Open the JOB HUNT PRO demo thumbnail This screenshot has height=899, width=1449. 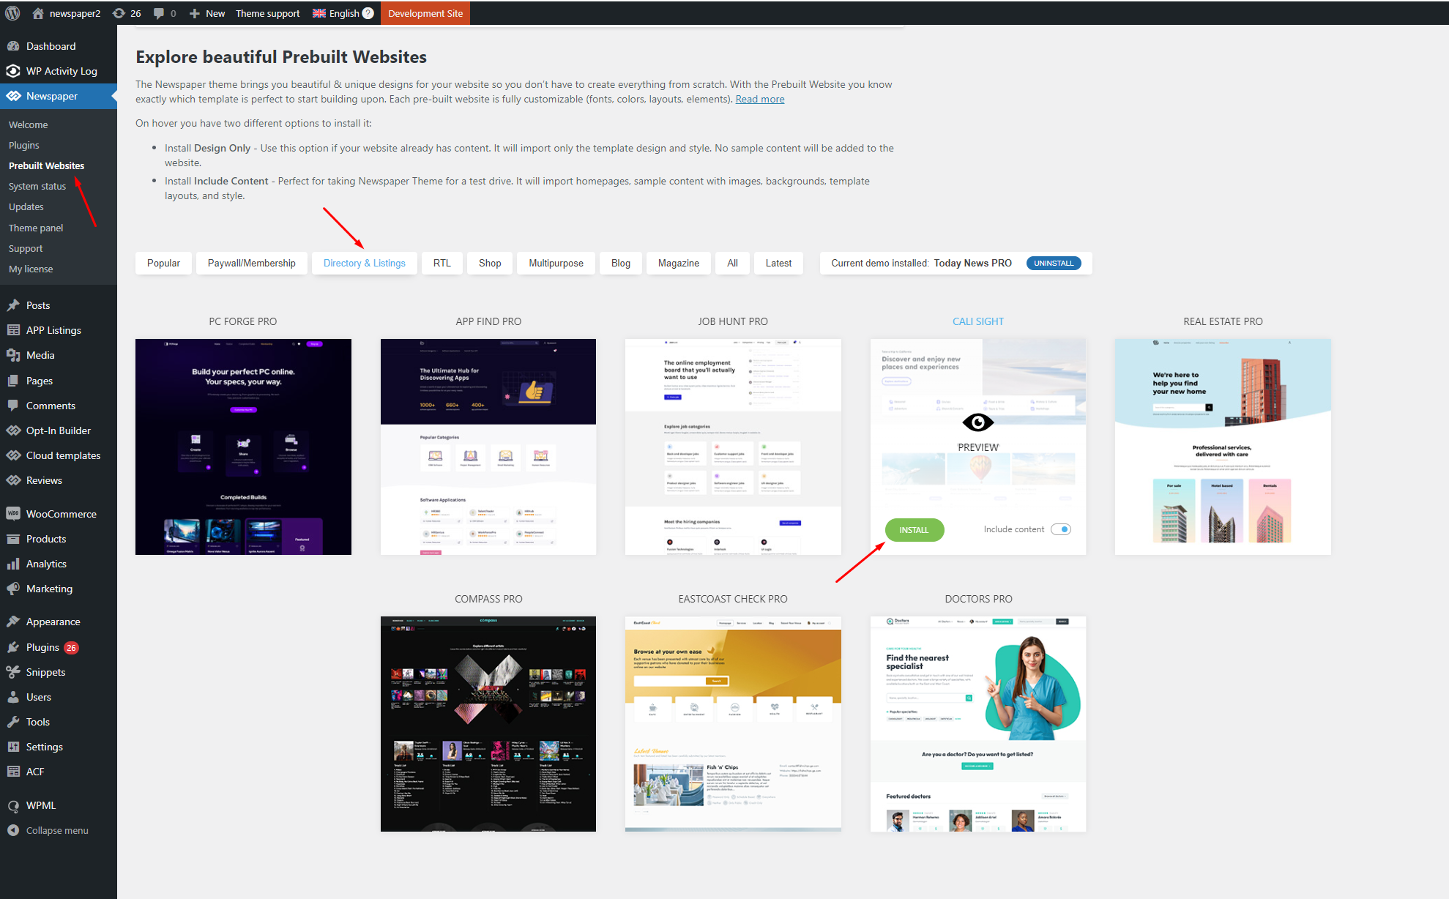click(x=733, y=447)
